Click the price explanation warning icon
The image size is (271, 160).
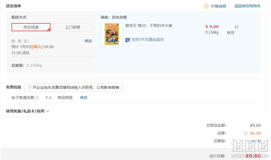[206, 6]
